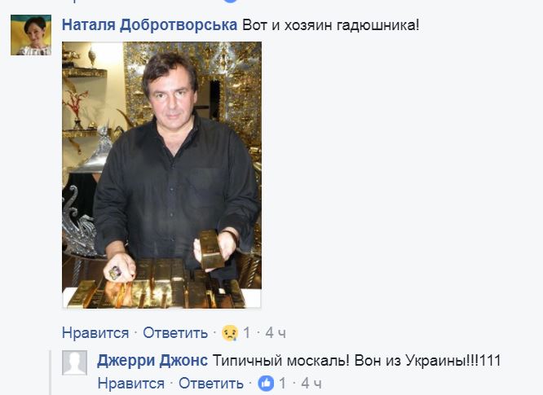543x395 pixels.
Task: Open Наталя Добротворська's profile picture
Action: (31, 35)
